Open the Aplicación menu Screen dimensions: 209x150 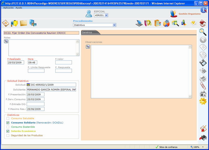coord(8,8)
